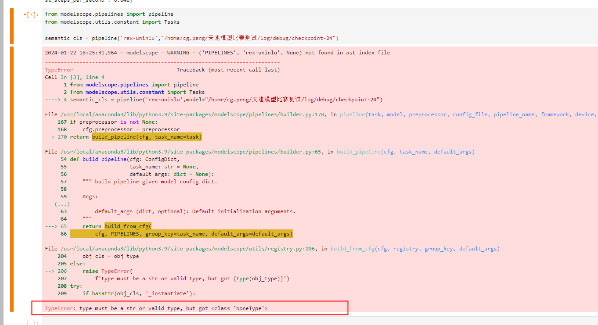Click the empty [ ]: cell prompt
Image resolution: width=598 pixels, height=325 pixels.
point(32,323)
